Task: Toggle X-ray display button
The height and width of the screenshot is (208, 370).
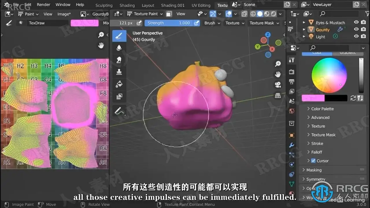Action: tap(244, 14)
